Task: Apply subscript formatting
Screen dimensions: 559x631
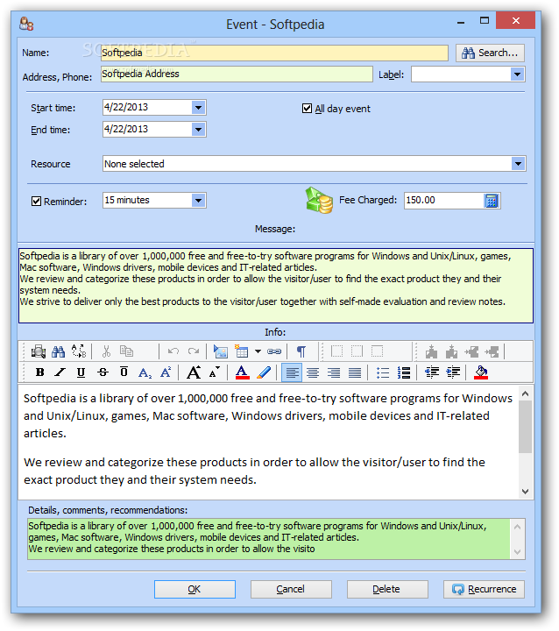Action: [145, 373]
